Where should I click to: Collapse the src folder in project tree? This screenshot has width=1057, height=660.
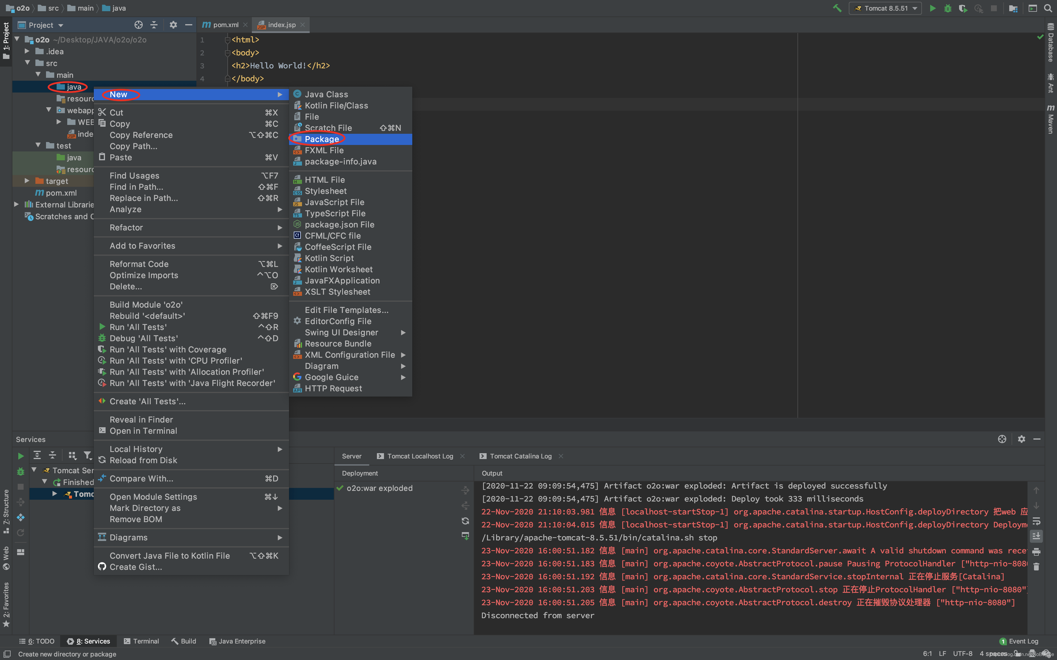pyautogui.click(x=27, y=63)
